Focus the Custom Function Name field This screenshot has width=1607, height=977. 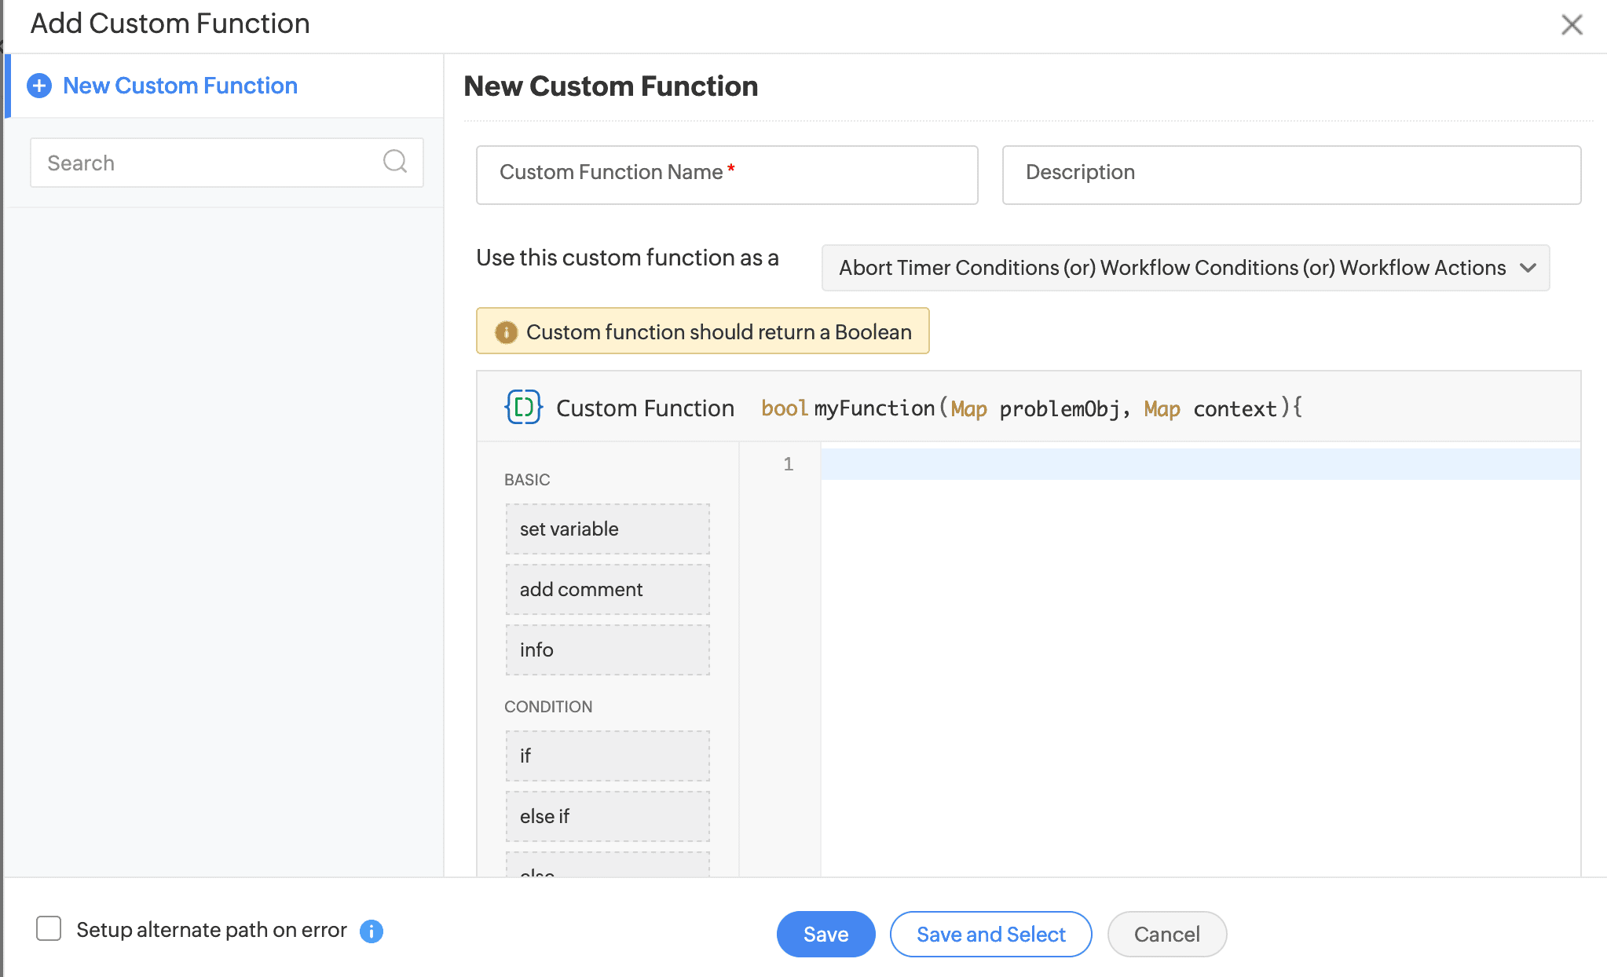[x=727, y=174]
